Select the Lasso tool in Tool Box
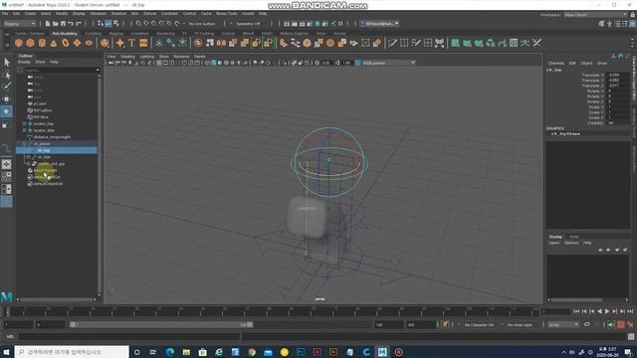Viewport: 637px width, 358px height. [x=7, y=75]
